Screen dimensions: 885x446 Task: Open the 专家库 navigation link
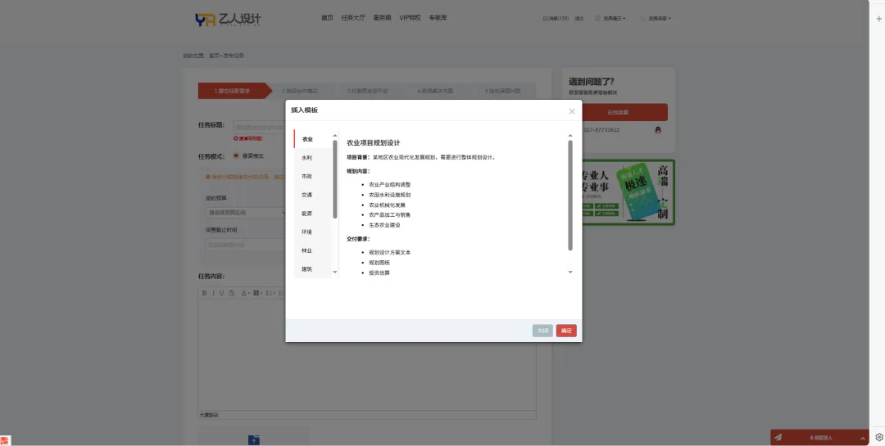pyautogui.click(x=438, y=18)
